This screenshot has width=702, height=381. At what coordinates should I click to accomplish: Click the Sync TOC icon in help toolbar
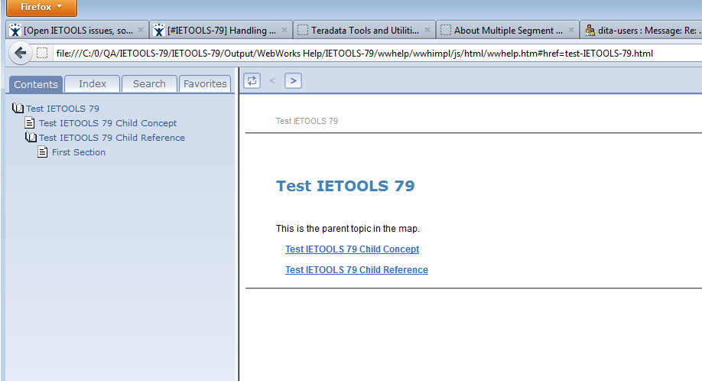pos(252,80)
